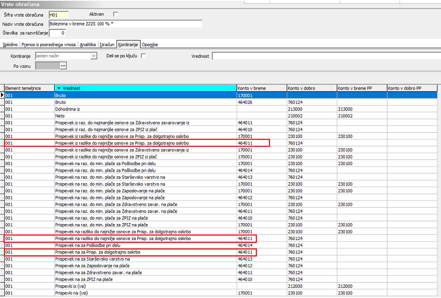Click the Številka za razvrščanje field
Screen dimensions: 441x298
(x=57, y=33)
